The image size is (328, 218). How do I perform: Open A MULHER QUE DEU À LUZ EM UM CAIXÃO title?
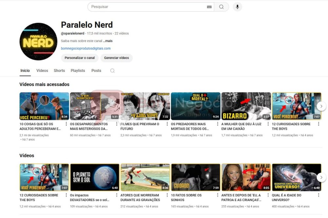coord(241,126)
